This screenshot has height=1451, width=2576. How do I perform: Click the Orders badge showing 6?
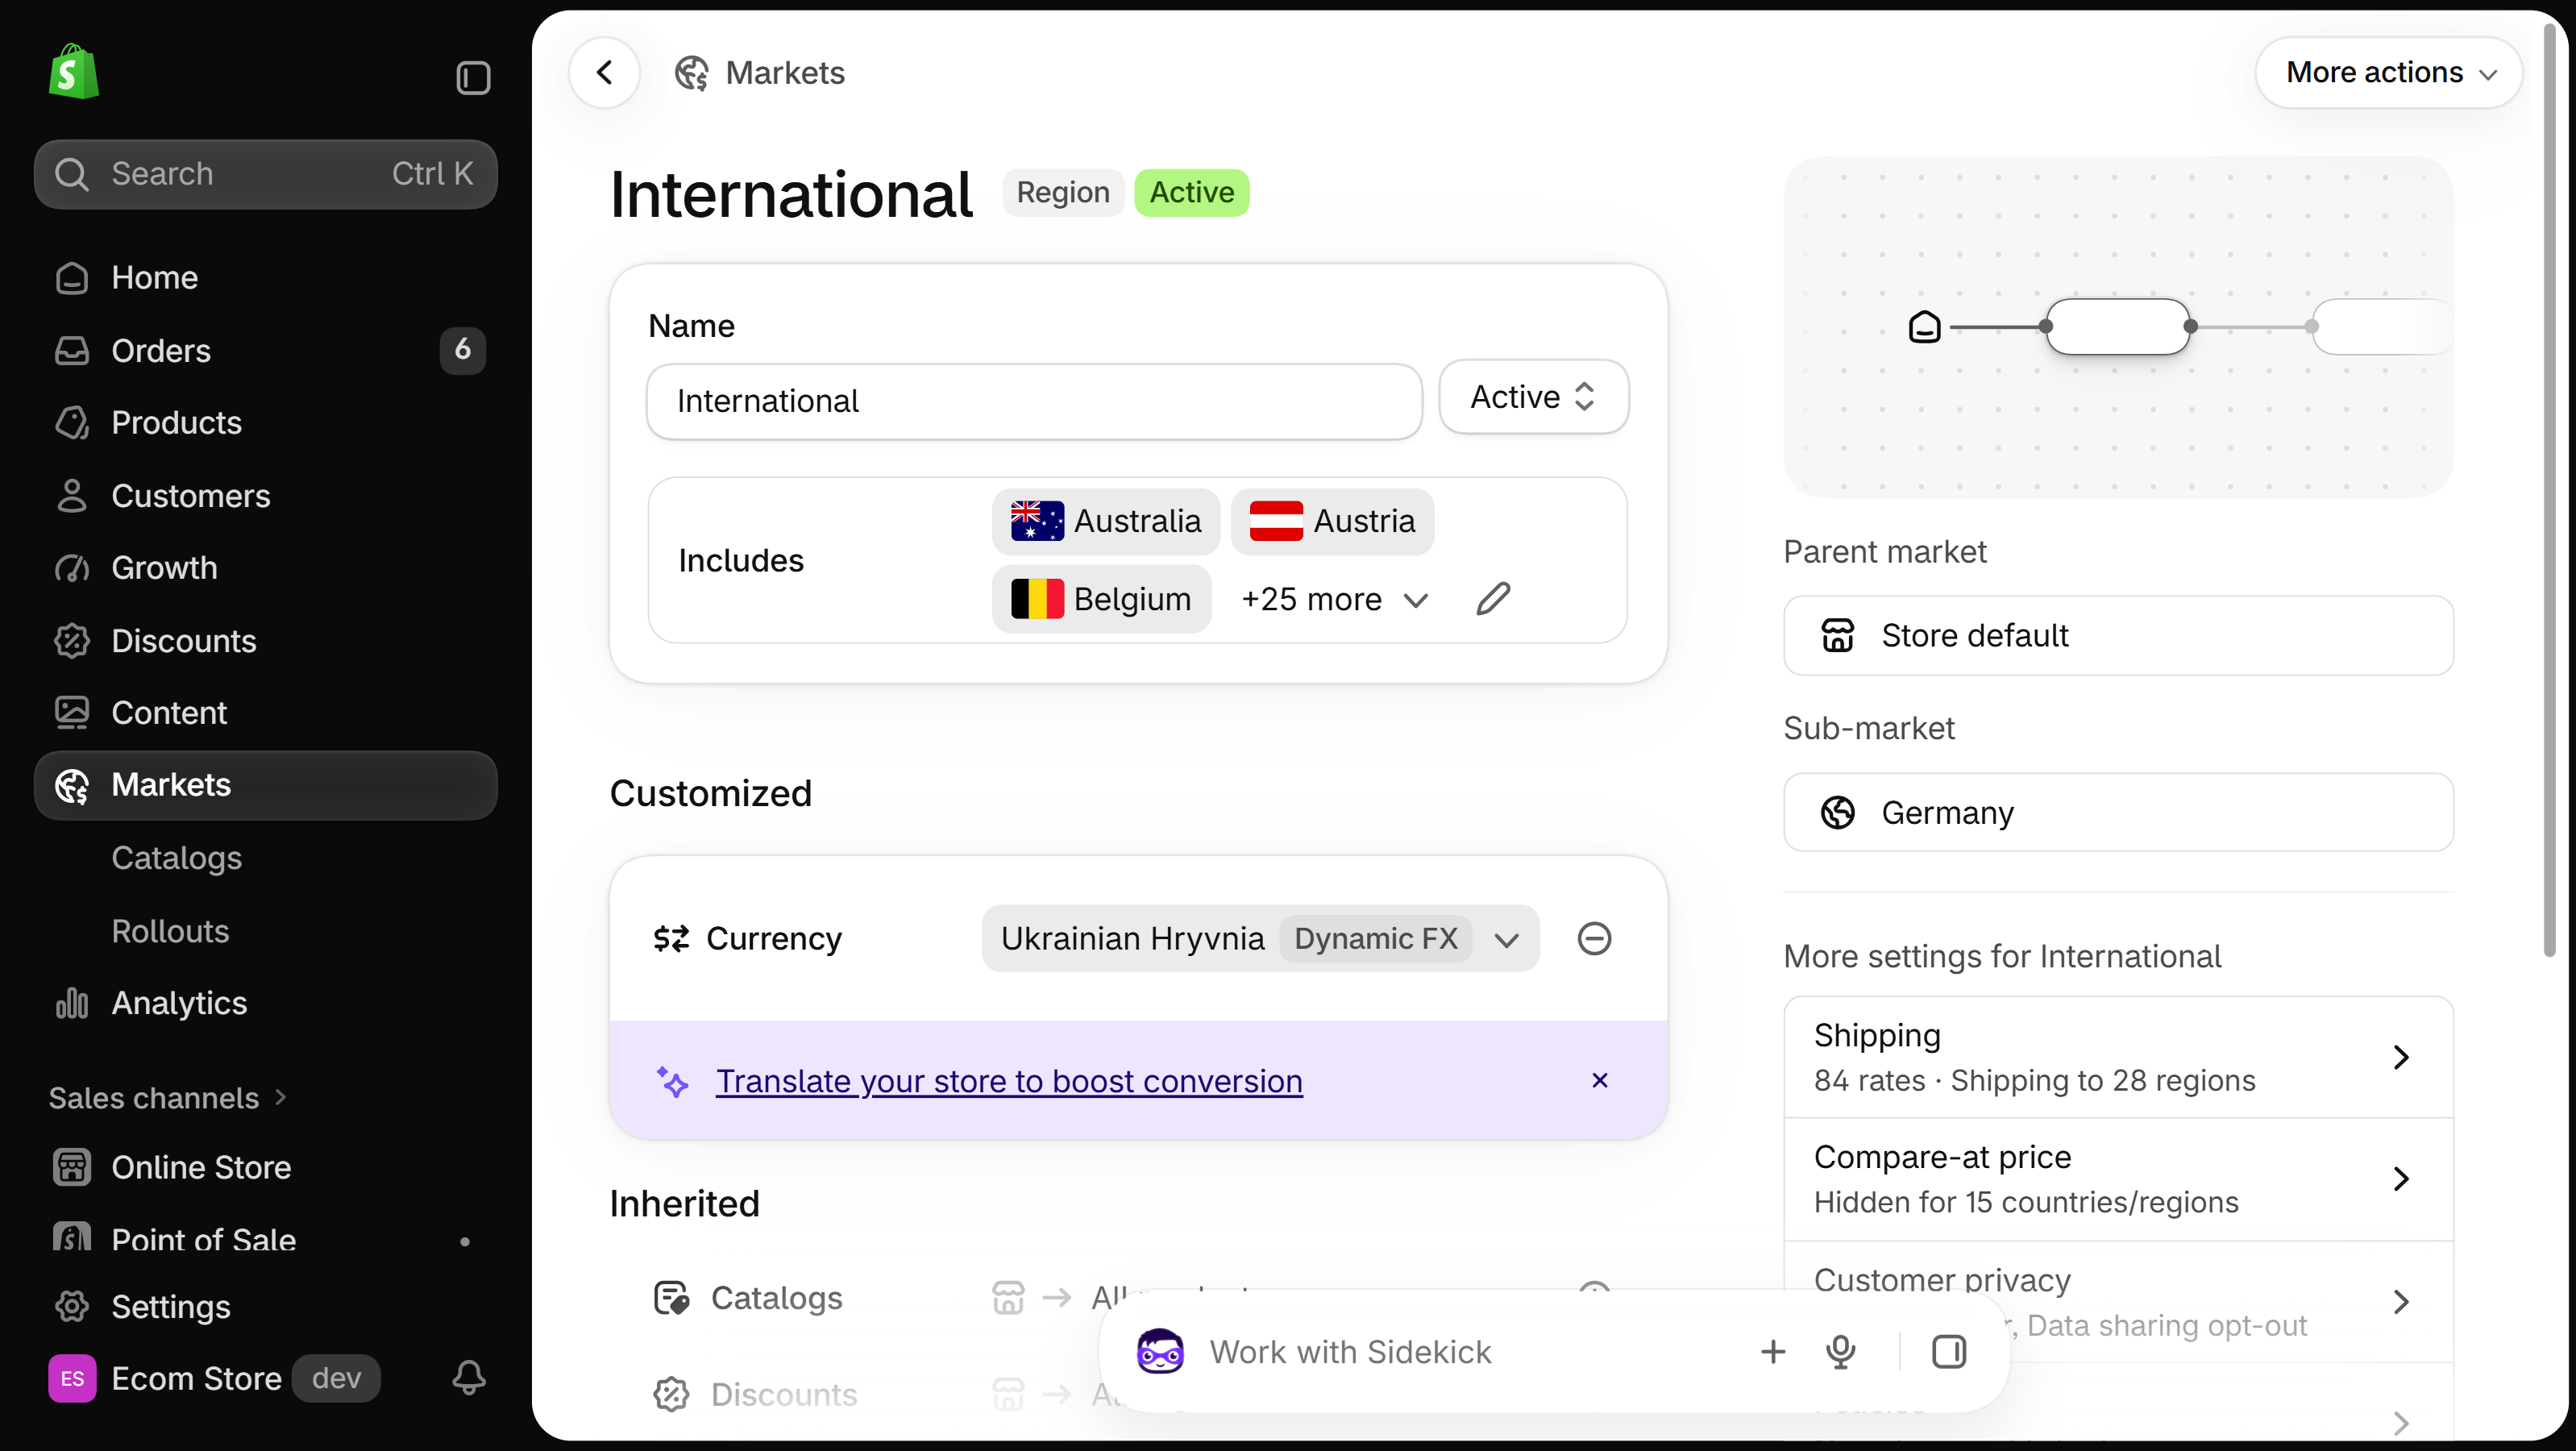pyautogui.click(x=462, y=350)
